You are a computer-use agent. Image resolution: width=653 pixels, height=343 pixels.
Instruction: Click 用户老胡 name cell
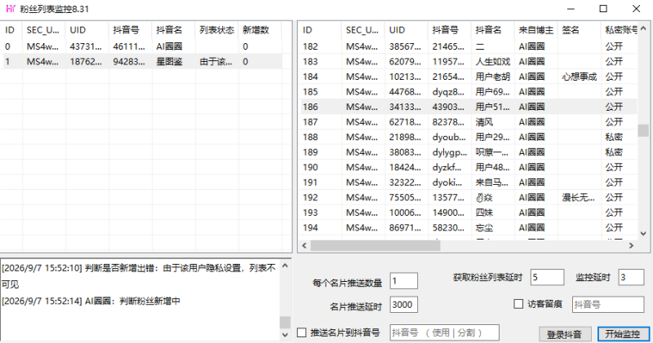pyautogui.click(x=493, y=77)
